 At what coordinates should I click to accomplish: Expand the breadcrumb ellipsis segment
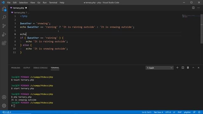[x=29, y=13]
